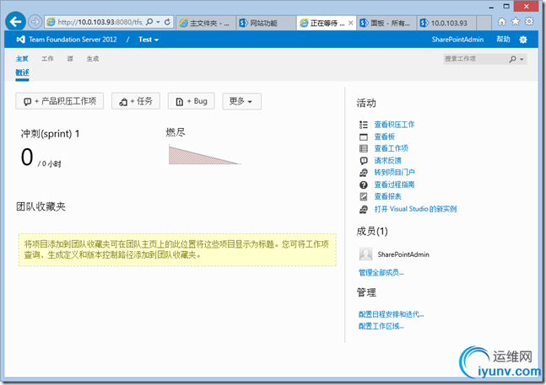The width and height of the screenshot is (546, 385).
Task: Open the 查看报表 link
Action: (387, 196)
